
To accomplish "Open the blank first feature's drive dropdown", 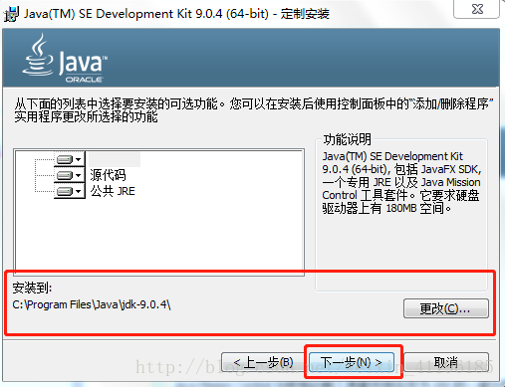I will pos(69,159).
